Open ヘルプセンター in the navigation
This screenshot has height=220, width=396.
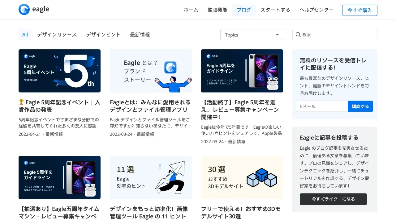point(316,10)
